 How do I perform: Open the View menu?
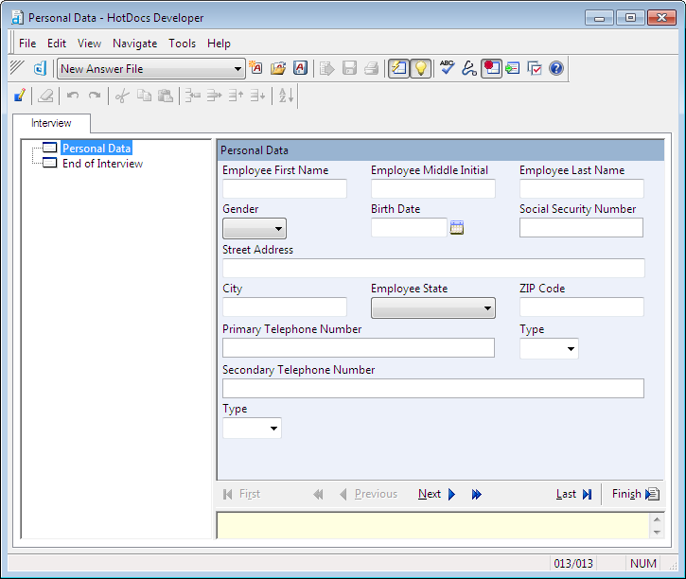[x=89, y=44]
